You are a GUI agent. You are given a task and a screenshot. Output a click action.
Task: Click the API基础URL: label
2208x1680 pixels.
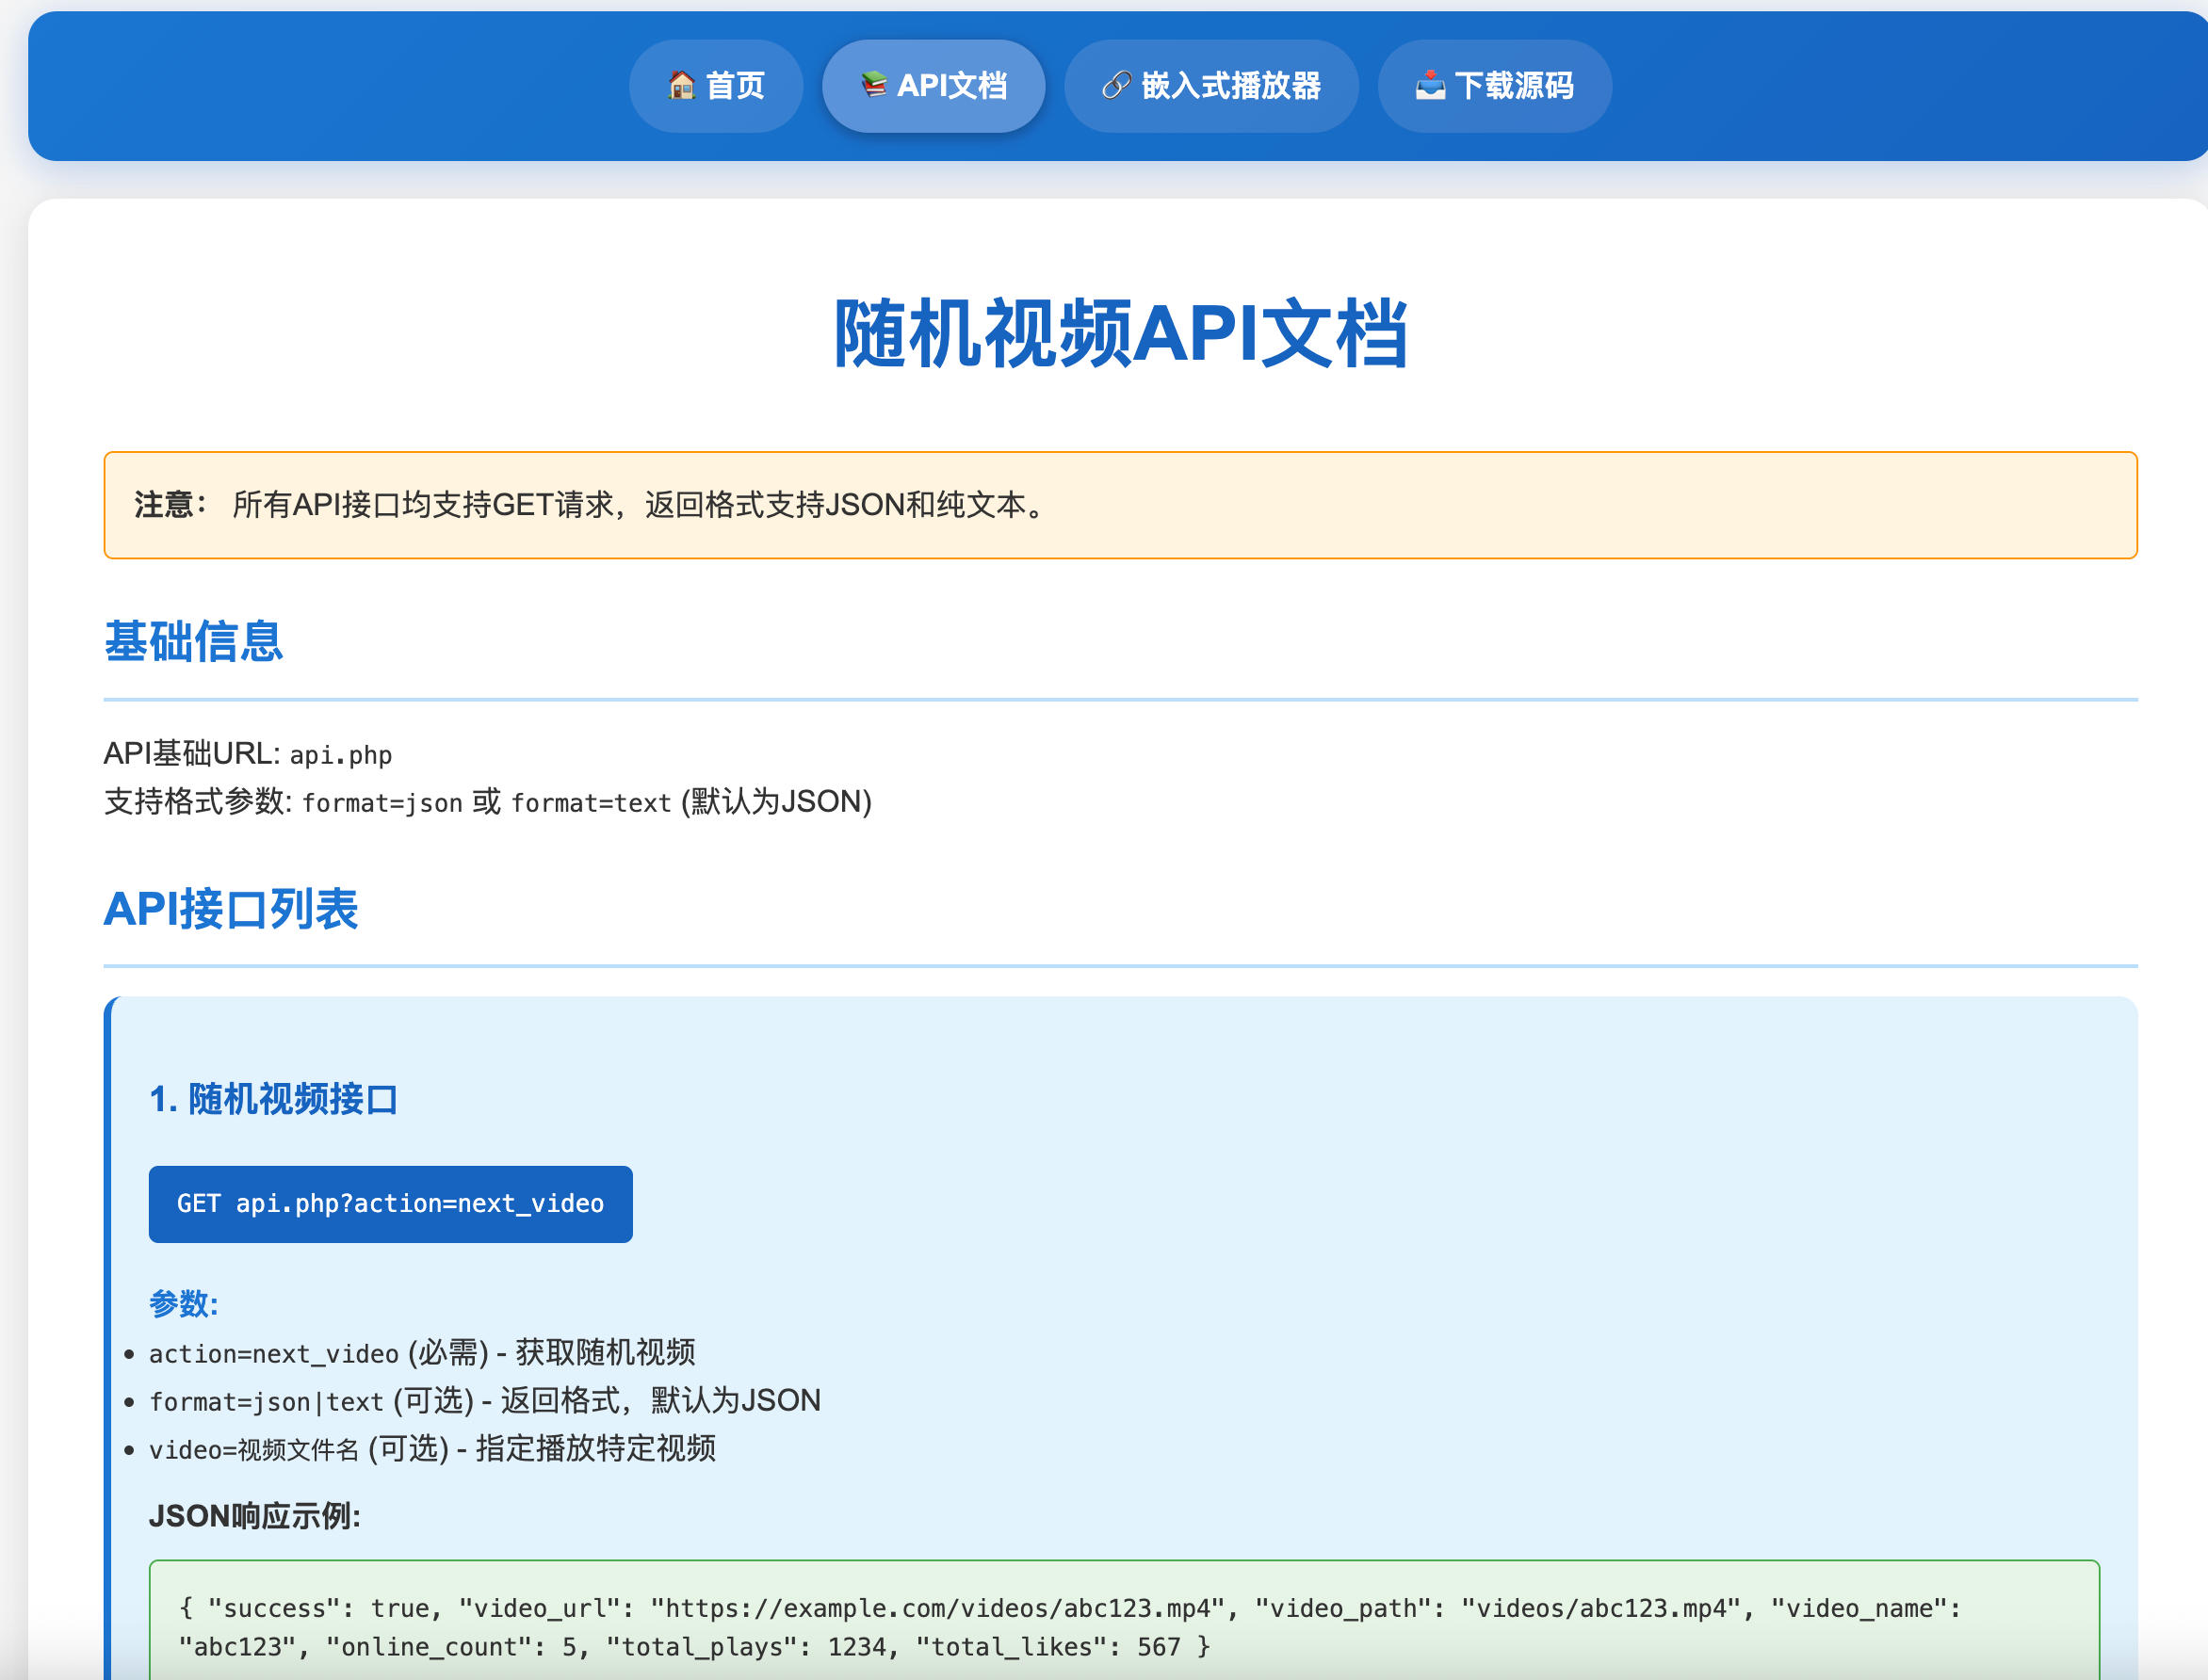(x=193, y=754)
